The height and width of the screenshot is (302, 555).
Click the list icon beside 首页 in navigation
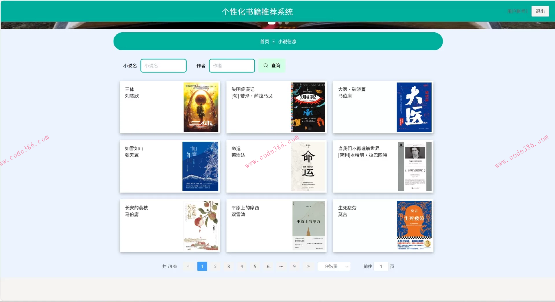(x=273, y=42)
